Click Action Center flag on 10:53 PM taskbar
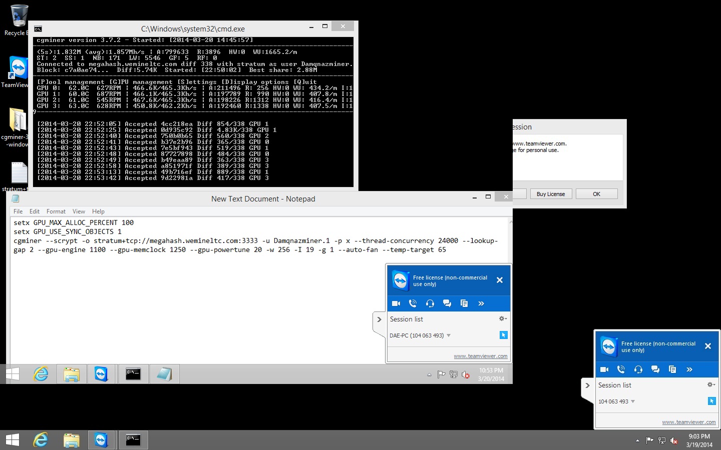 pyautogui.click(x=441, y=374)
